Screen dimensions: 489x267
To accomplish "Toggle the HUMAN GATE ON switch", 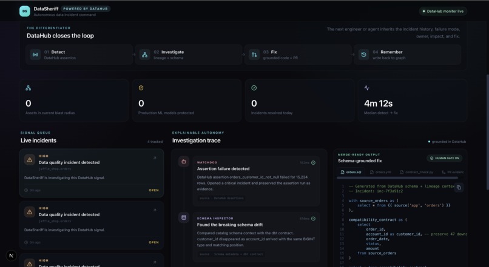I will (x=444, y=158).
